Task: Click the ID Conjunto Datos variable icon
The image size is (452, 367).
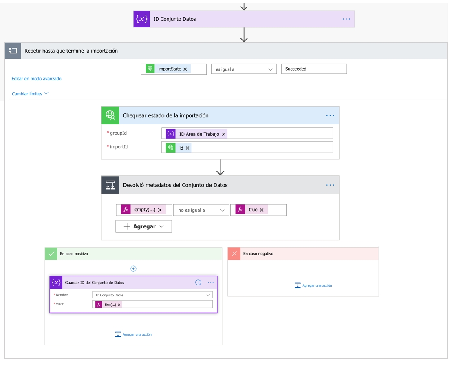Action: tap(141, 19)
